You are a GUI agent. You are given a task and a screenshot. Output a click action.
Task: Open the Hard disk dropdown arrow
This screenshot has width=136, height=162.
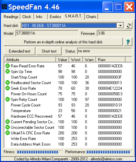coord(120,26)
